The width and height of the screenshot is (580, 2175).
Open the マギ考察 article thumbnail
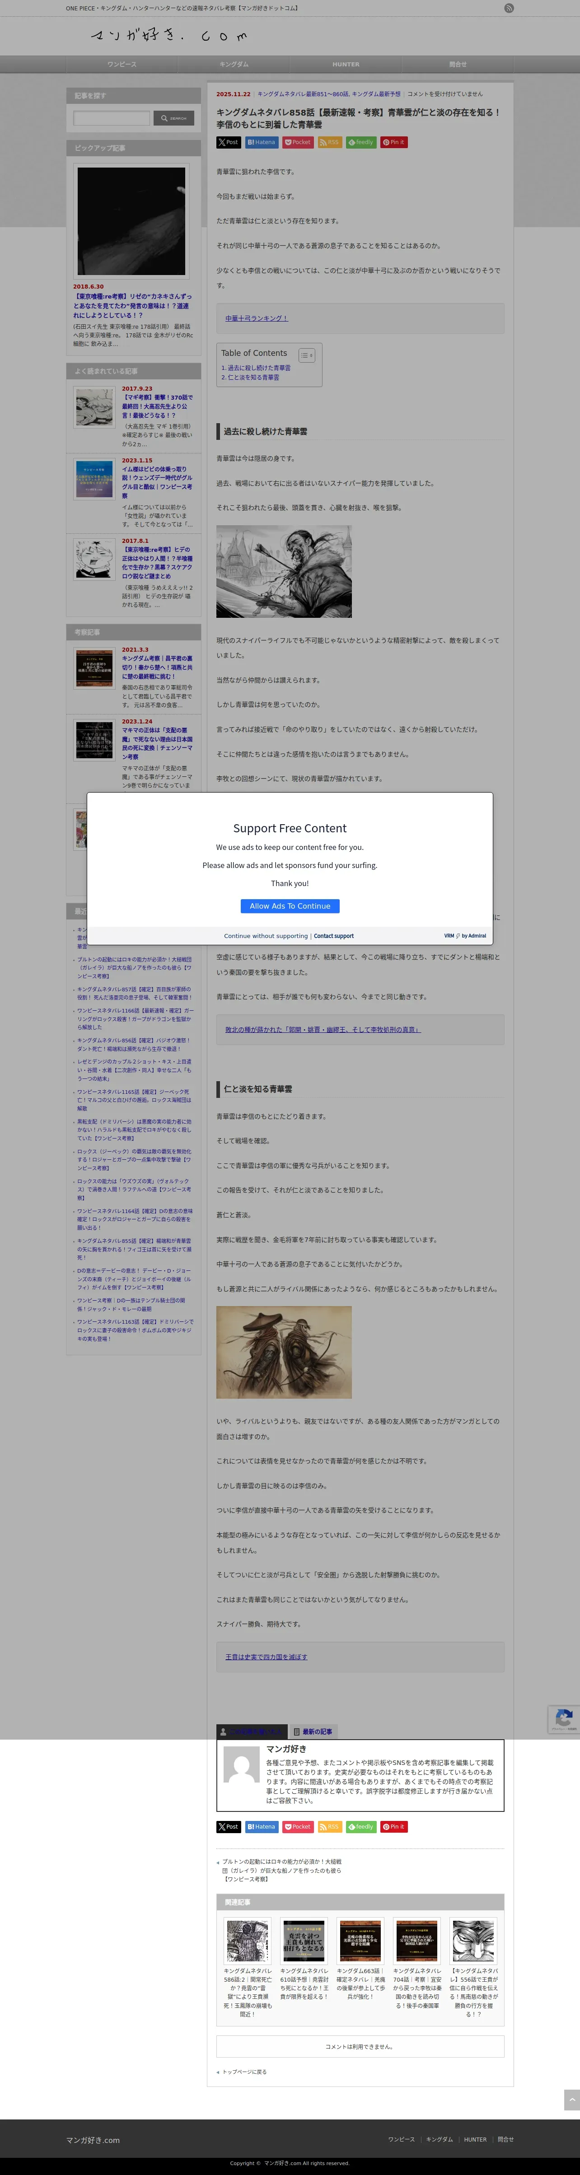(94, 408)
